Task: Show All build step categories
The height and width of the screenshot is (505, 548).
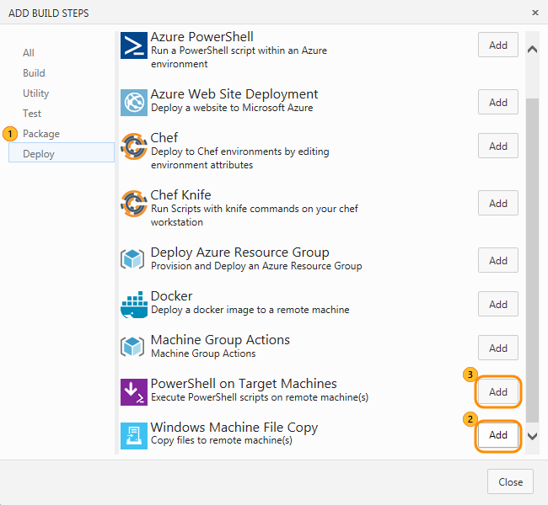Action: tap(29, 53)
